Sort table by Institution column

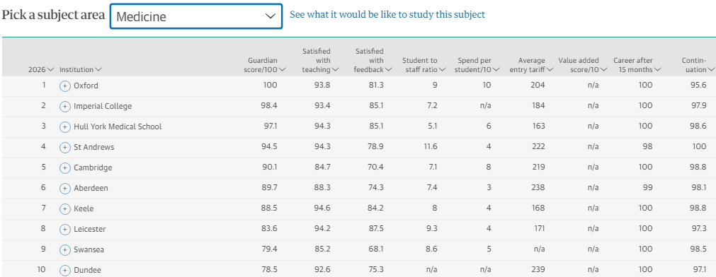pyautogui.click(x=81, y=70)
